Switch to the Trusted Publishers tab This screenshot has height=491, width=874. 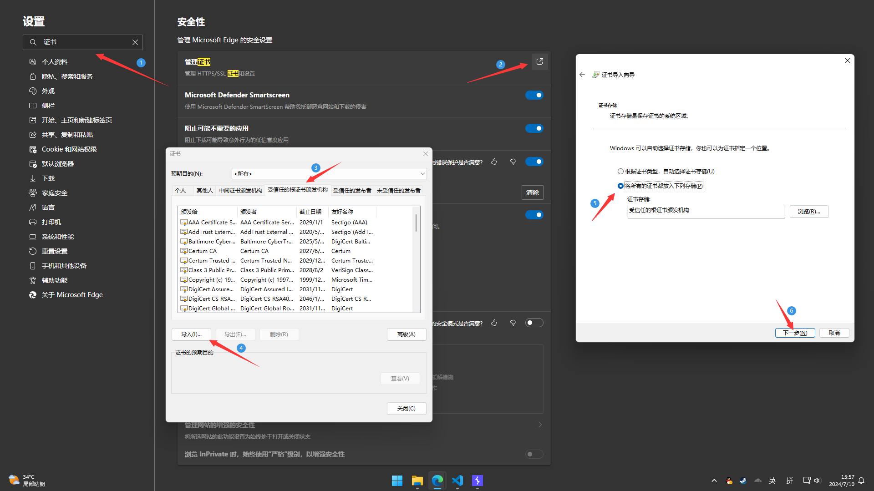(352, 191)
